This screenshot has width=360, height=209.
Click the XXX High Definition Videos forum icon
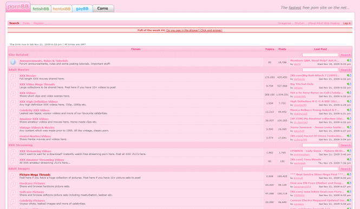coord(13,103)
